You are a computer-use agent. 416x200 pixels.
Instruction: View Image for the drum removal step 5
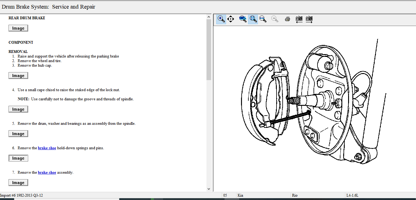click(x=18, y=134)
